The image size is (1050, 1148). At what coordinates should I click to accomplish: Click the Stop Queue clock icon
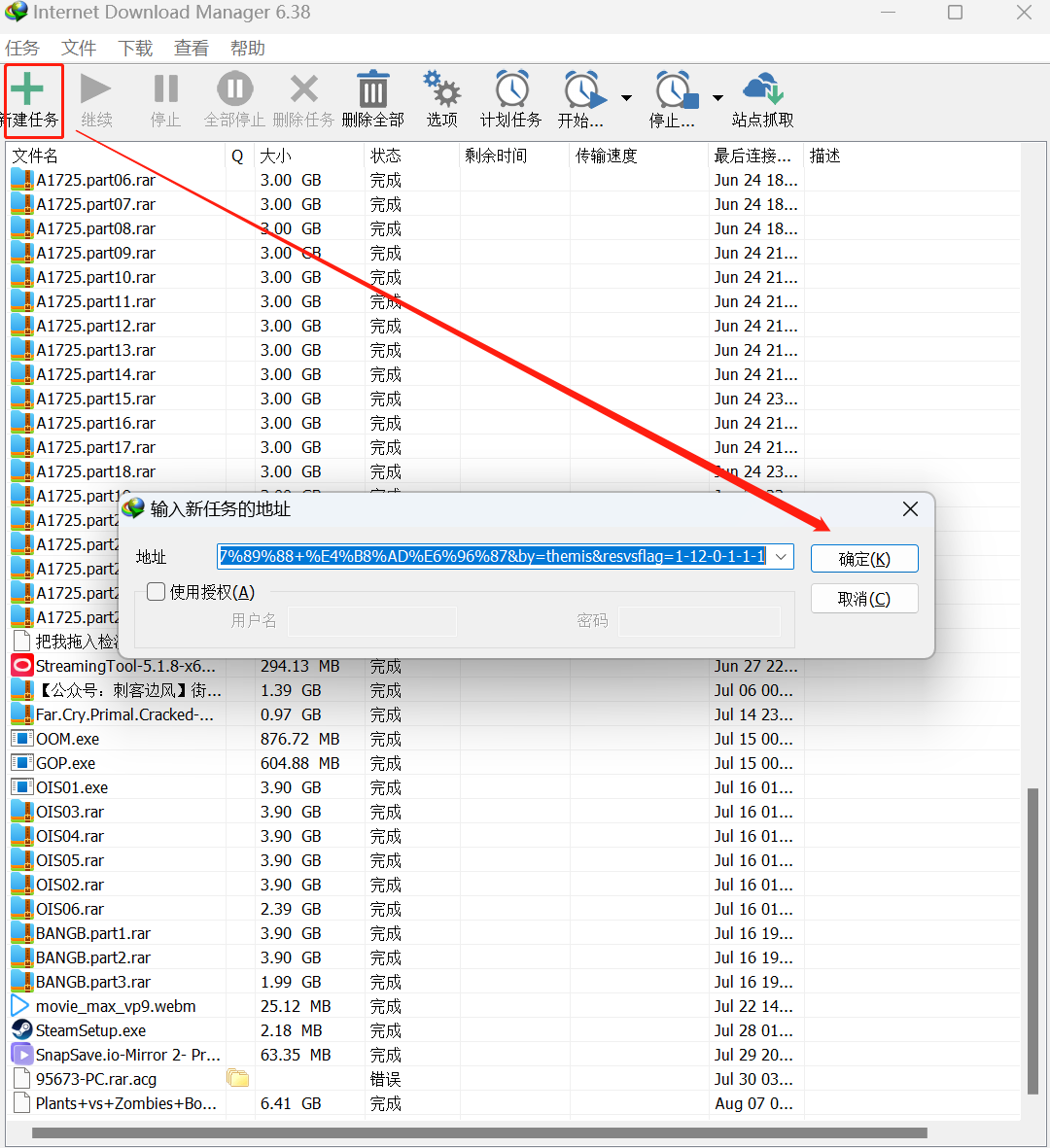point(676,89)
